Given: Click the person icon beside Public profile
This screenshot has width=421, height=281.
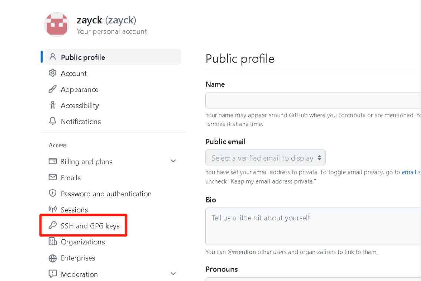Looking at the screenshot, I should click(53, 57).
